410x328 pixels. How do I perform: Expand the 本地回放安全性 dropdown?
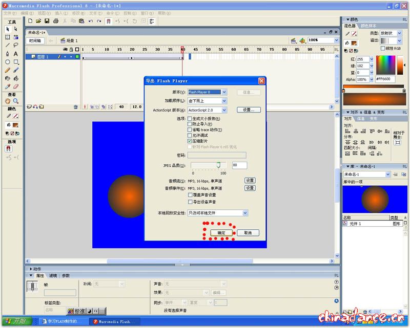[x=245, y=213]
